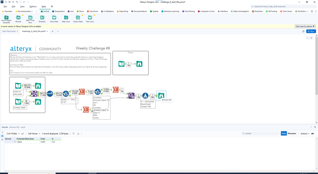Run the workflow with the Run button
The height and width of the screenshot is (174, 318).
pos(311,31)
